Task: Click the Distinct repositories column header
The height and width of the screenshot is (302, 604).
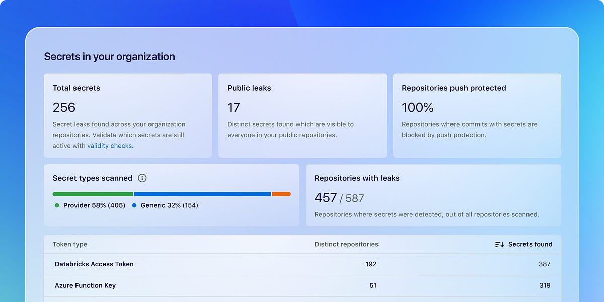Action: click(346, 244)
